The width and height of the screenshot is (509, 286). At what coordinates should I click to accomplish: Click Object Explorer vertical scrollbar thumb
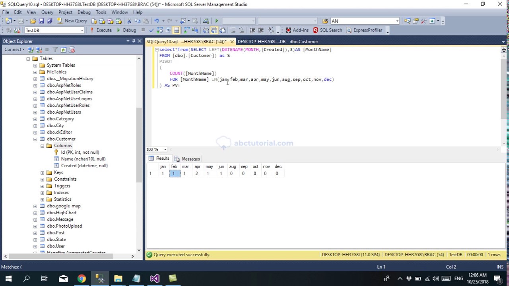pyautogui.click(x=139, y=145)
